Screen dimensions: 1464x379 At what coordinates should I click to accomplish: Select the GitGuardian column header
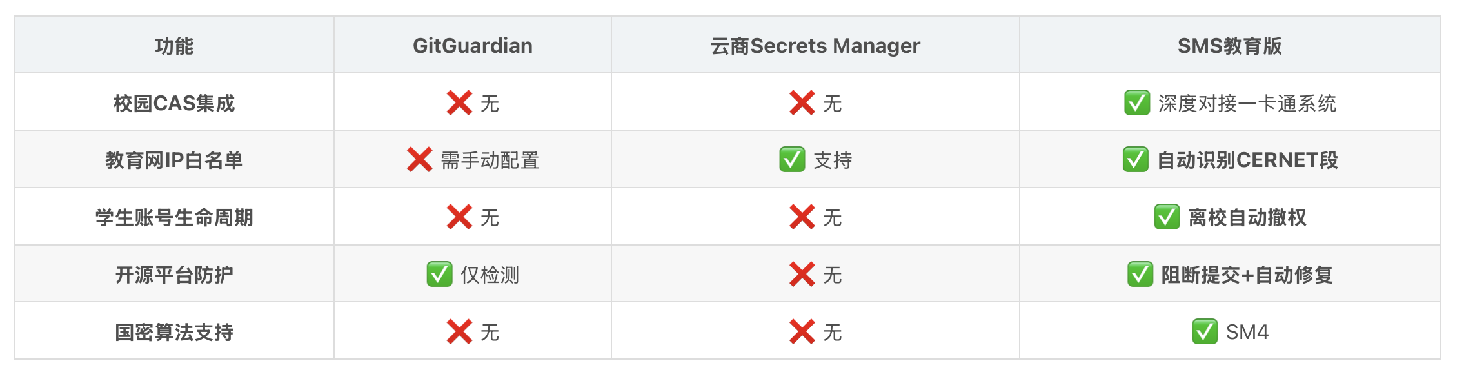coord(473,45)
